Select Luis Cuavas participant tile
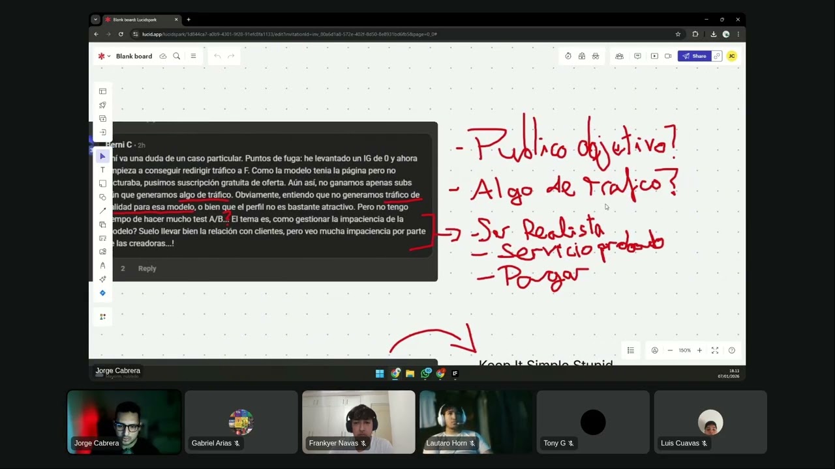 coord(710,422)
